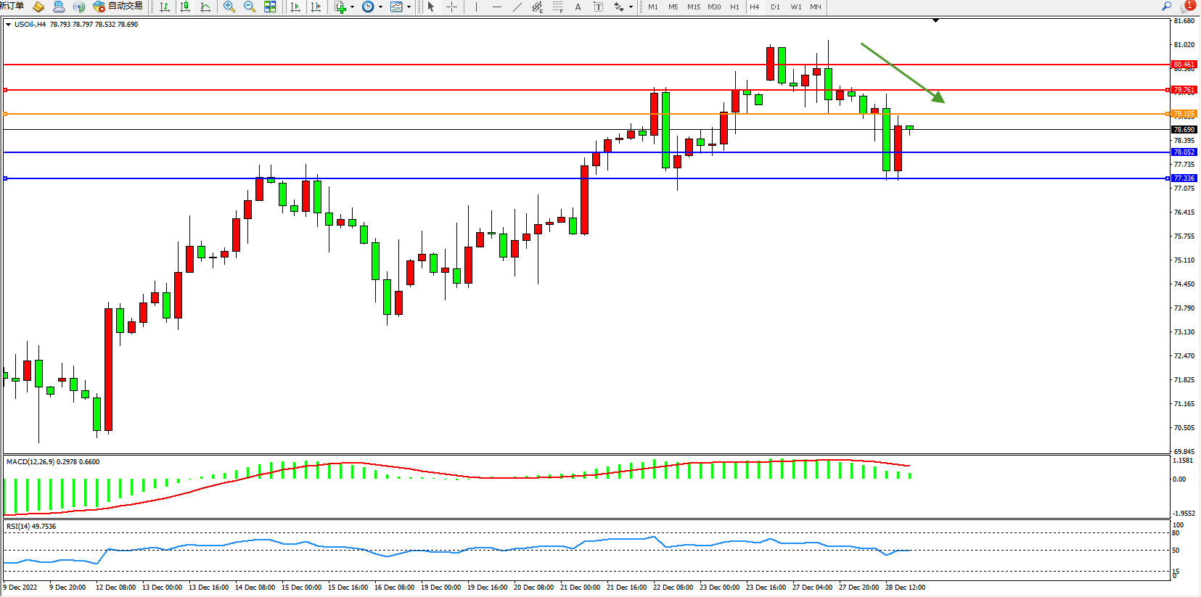Select the text label 'A' tool
The height and width of the screenshot is (597, 1201).
(x=578, y=7)
